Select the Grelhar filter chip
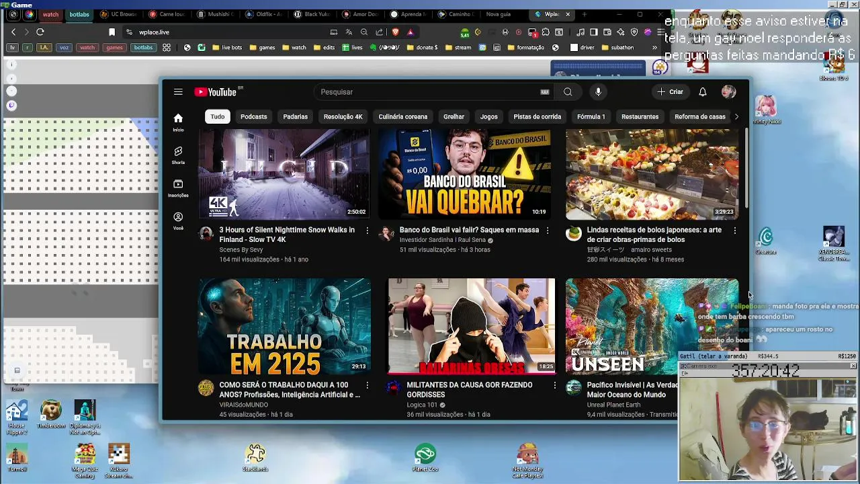This screenshot has width=860, height=484. coord(454,117)
